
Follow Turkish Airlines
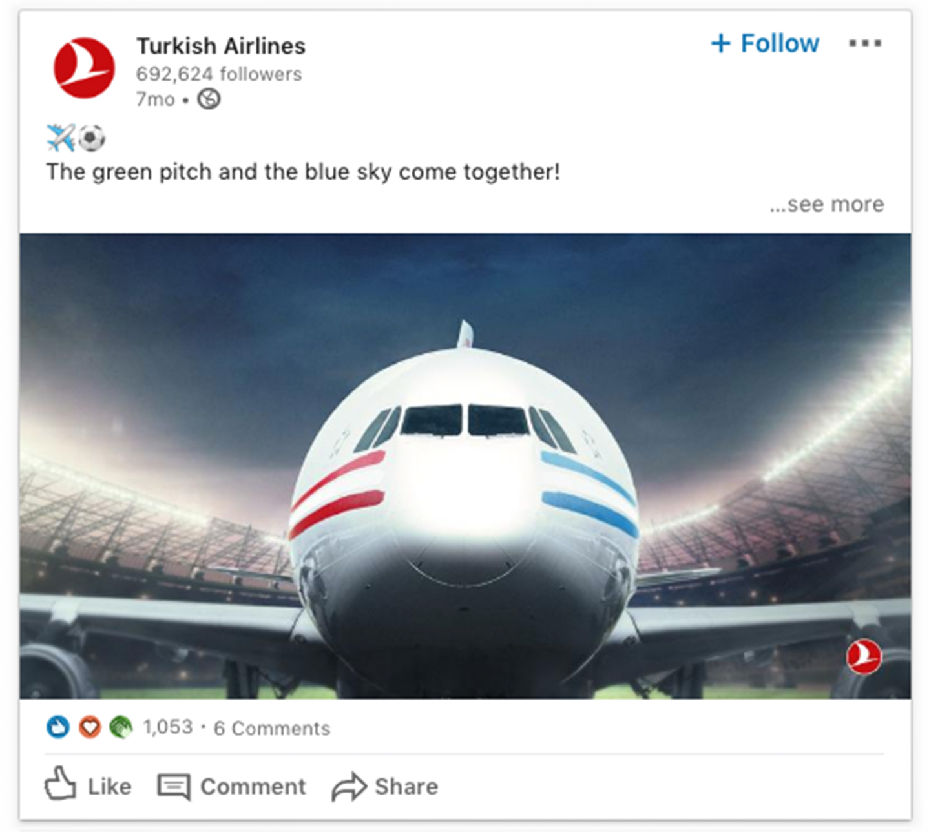point(765,43)
